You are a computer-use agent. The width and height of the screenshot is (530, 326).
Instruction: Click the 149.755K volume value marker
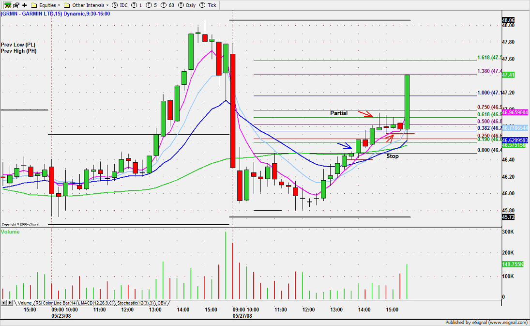[x=513, y=264]
